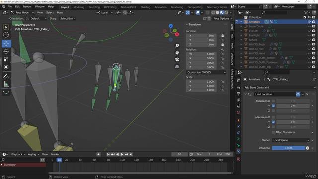
Task: Select the Cursor tool in the toolbar
Action: click(6, 35)
